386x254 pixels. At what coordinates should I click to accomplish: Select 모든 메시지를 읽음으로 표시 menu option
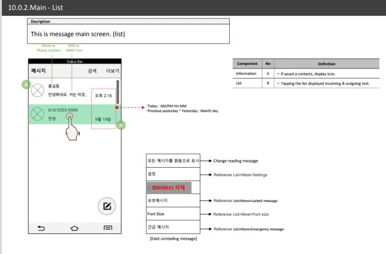tap(173, 161)
